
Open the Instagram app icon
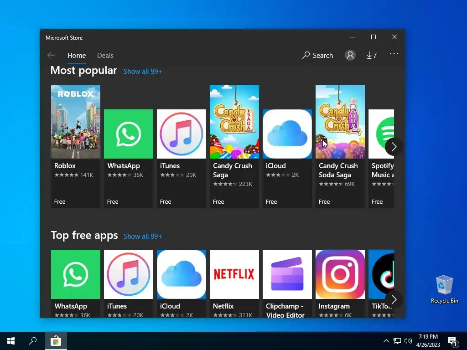pos(340,274)
